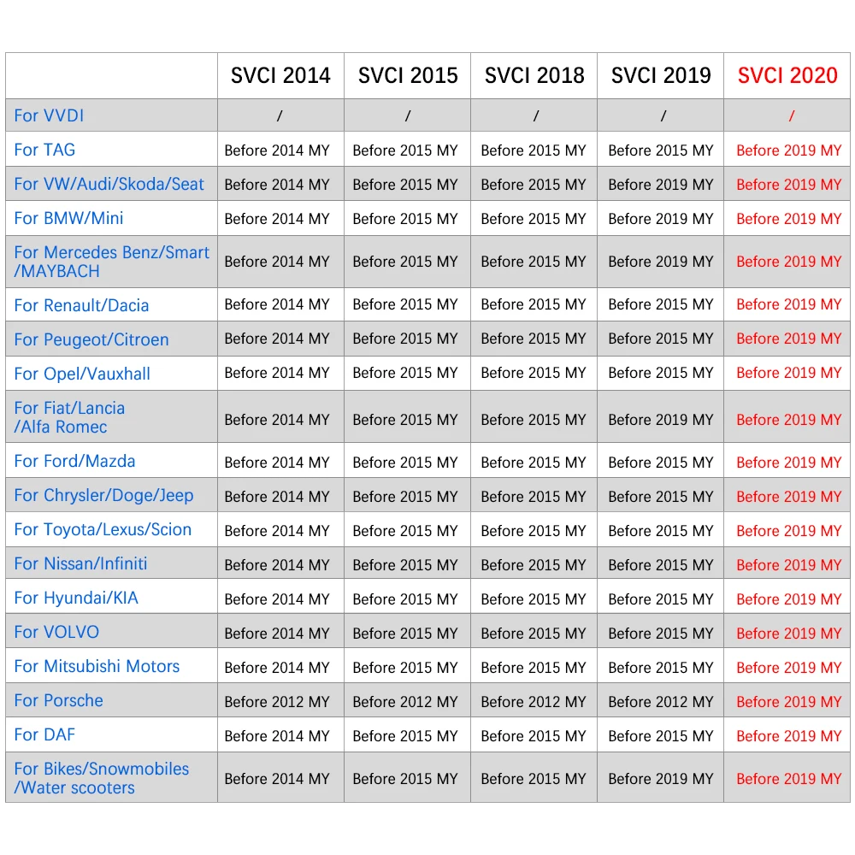Open the For VVDI row label

coord(49,115)
